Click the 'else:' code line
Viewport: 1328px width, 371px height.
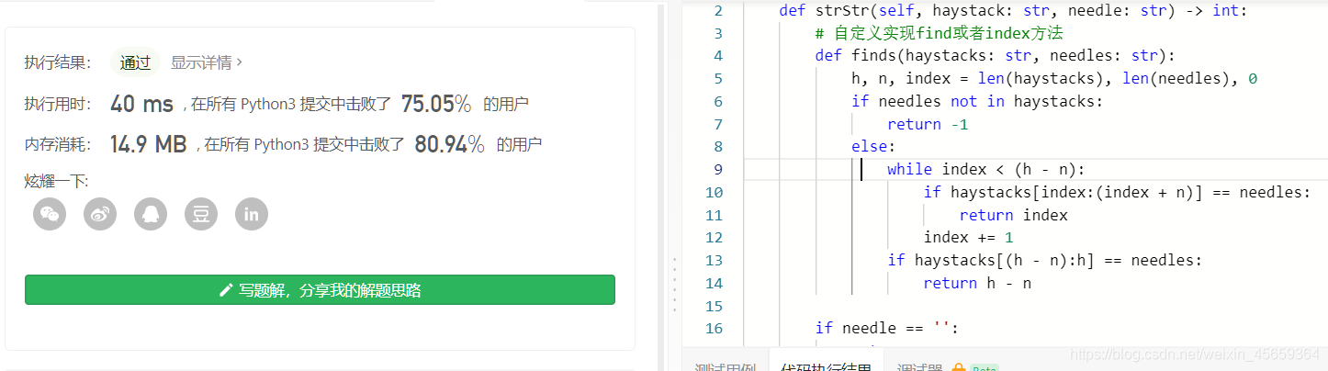coord(873,146)
